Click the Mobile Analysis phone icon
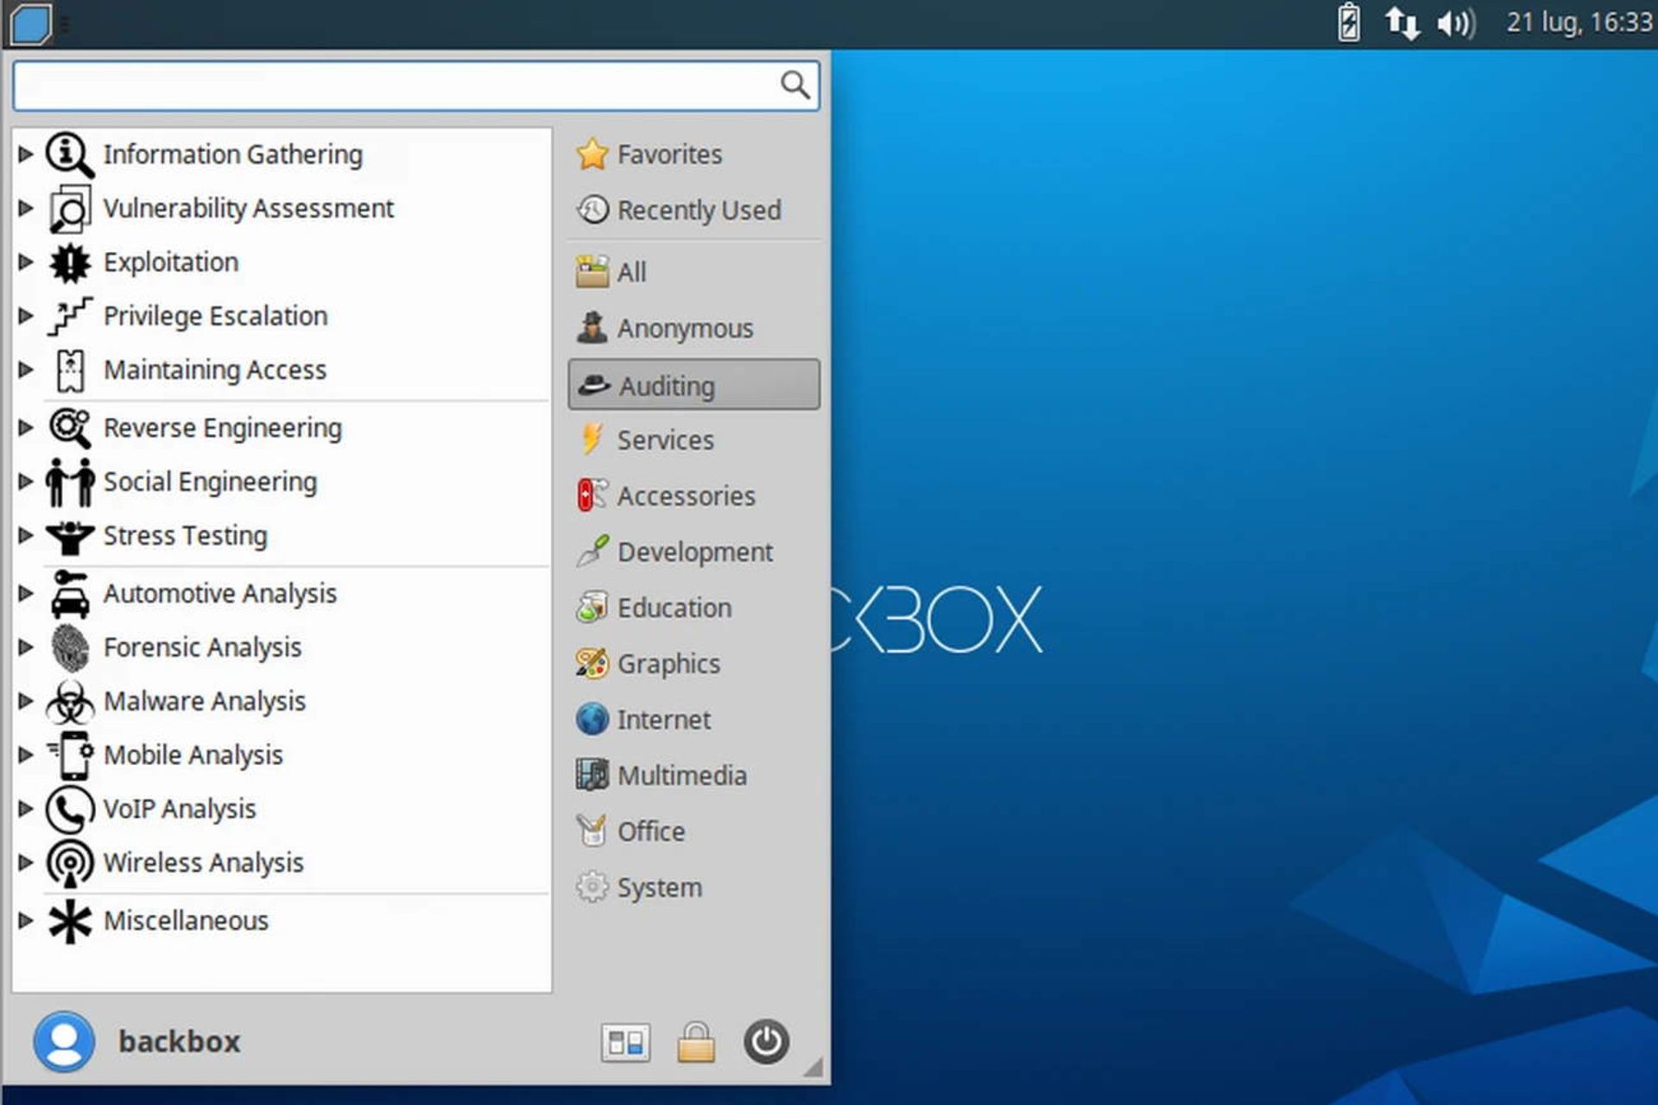The height and width of the screenshot is (1105, 1658). [70, 755]
